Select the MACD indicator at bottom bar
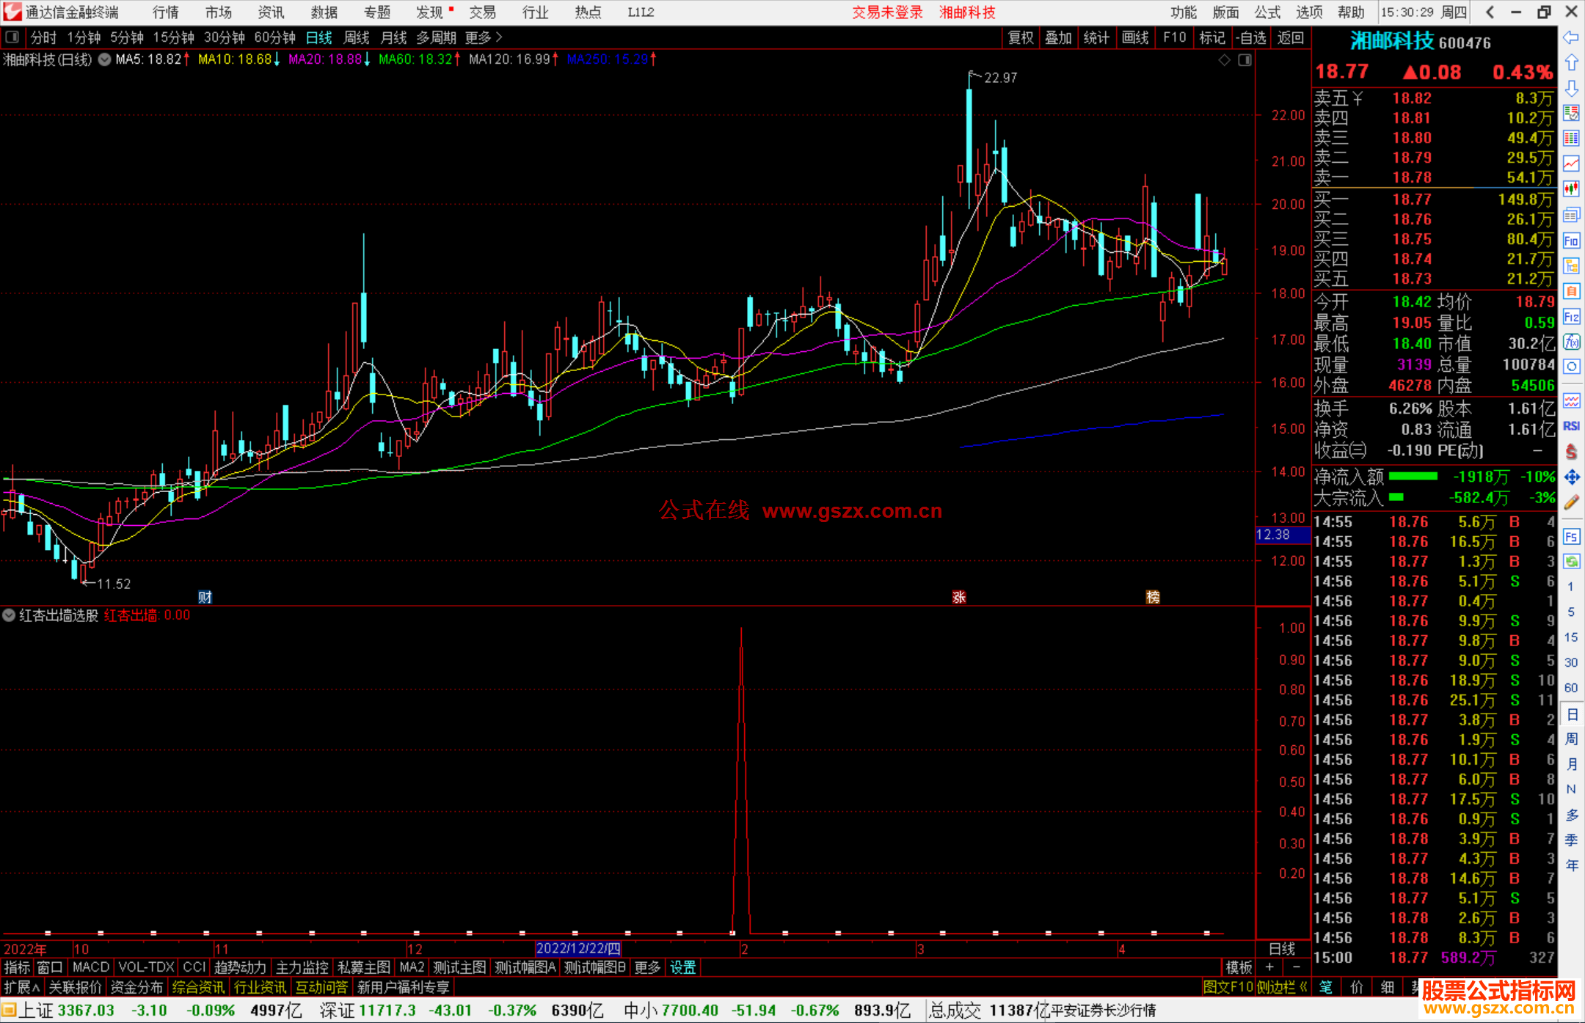Screen dimensions: 1585x1023 point(90,967)
